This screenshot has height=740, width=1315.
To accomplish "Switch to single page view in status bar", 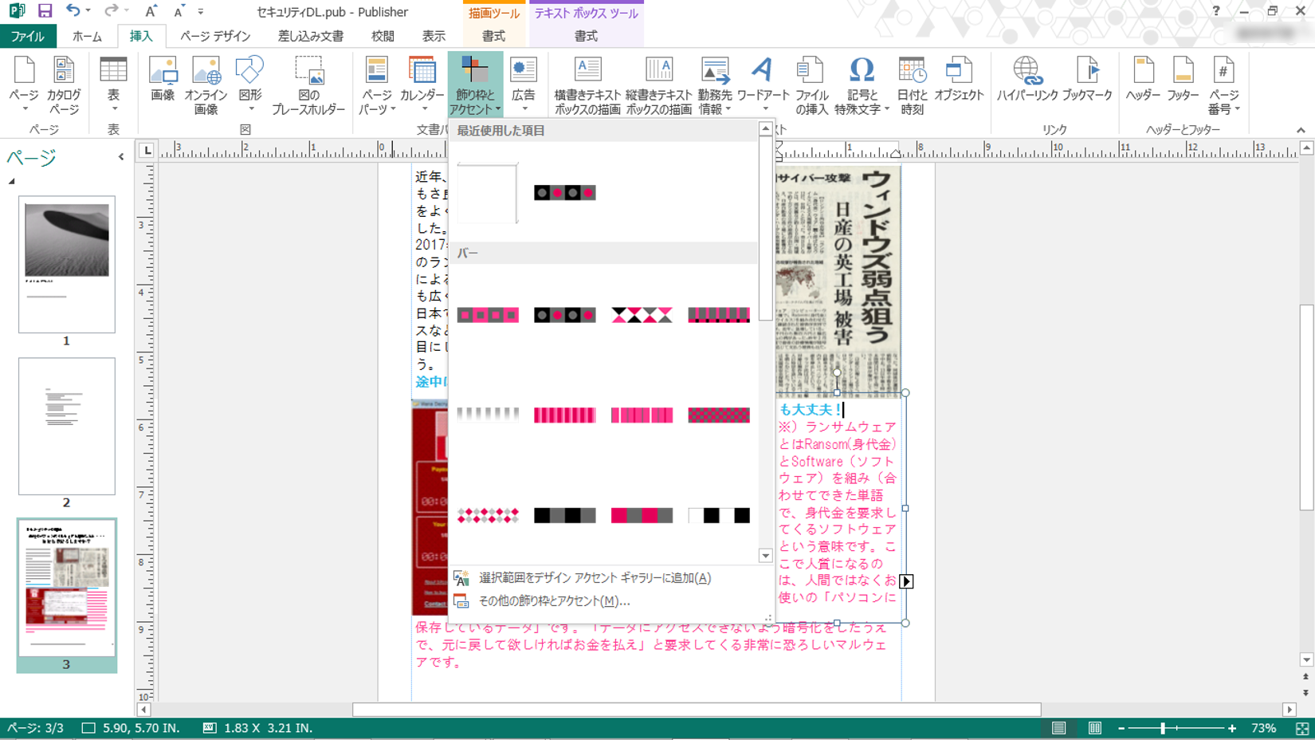I will [1058, 728].
